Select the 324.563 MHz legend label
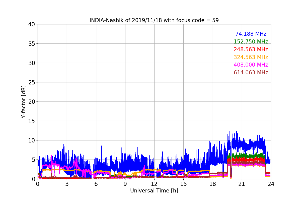The width and height of the screenshot is (301, 201). coord(251,57)
